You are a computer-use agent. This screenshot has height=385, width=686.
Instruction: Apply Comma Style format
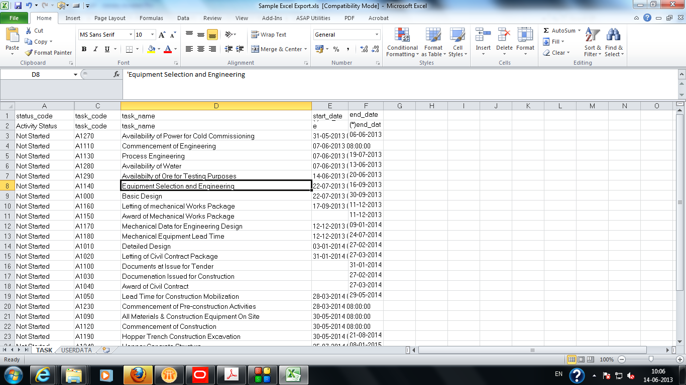348,49
